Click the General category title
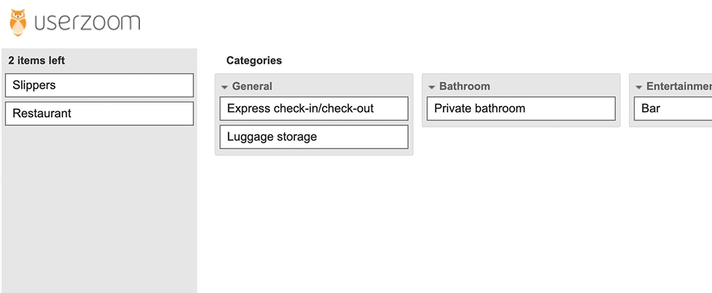 pos(252,86)
